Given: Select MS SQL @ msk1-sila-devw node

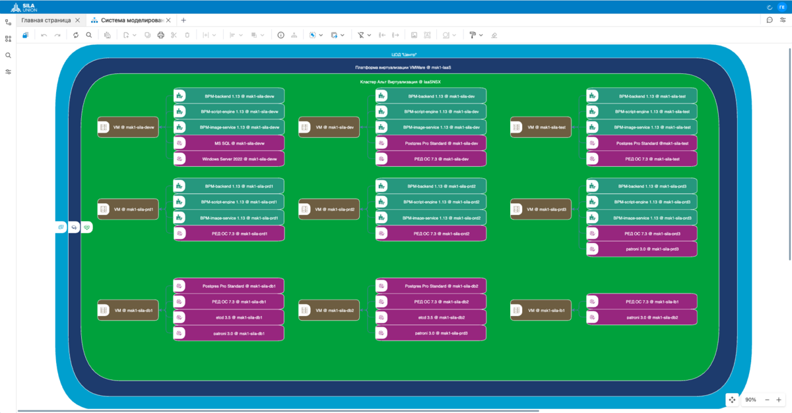Looking at the screenshot, I should [228, 143].
